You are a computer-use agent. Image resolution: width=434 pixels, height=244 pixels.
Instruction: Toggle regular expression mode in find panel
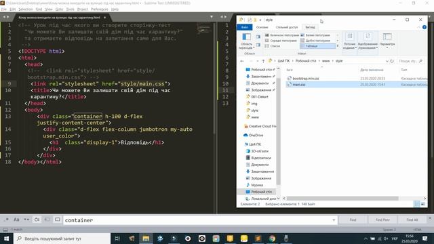[x=6, y=220]
